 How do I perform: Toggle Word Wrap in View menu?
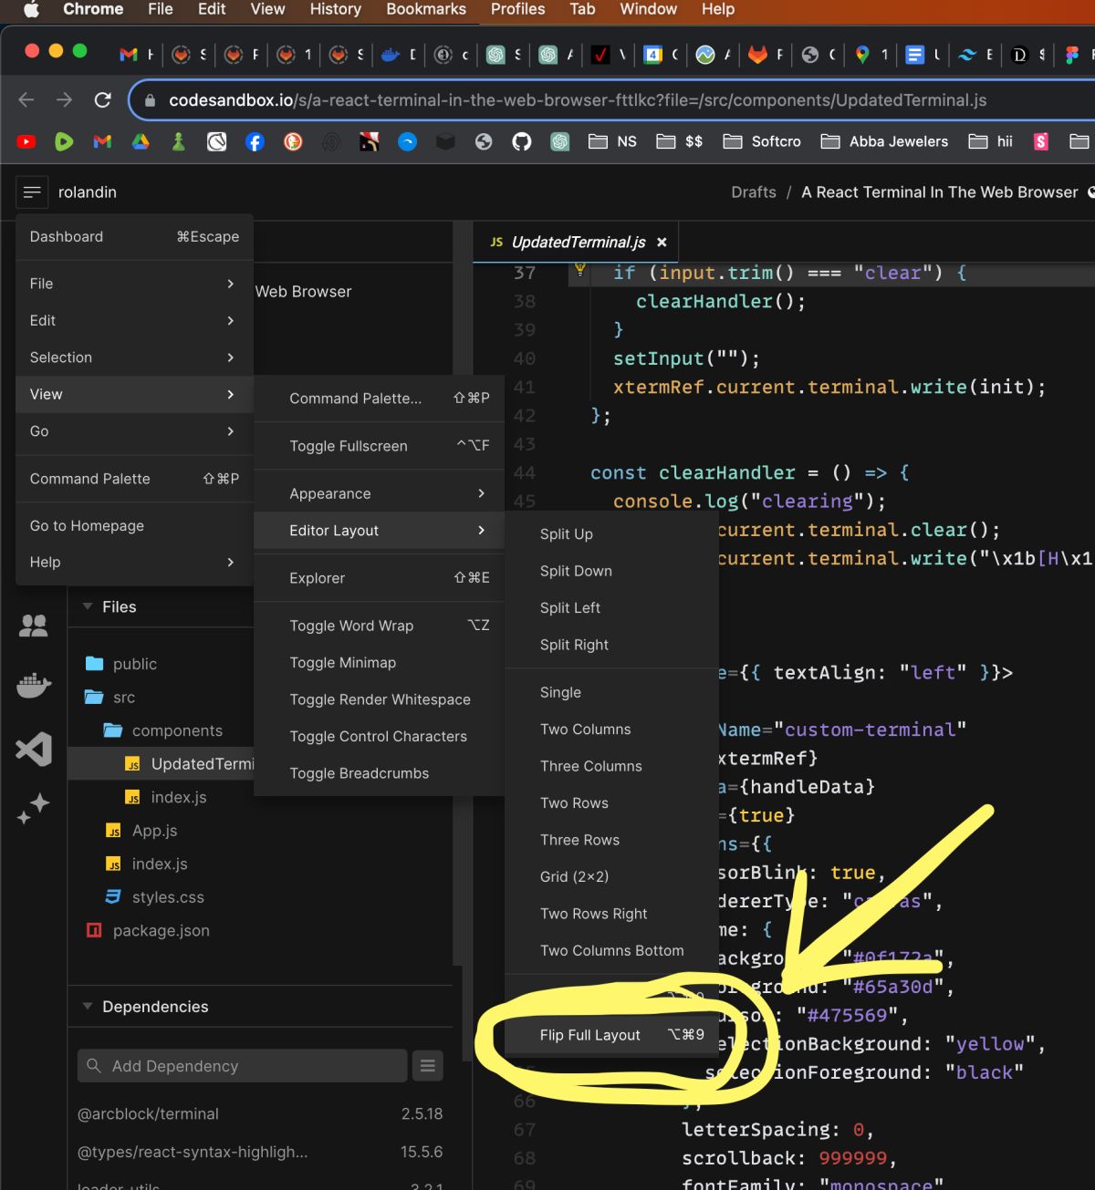pyautogui.click(x=379, y=626)
